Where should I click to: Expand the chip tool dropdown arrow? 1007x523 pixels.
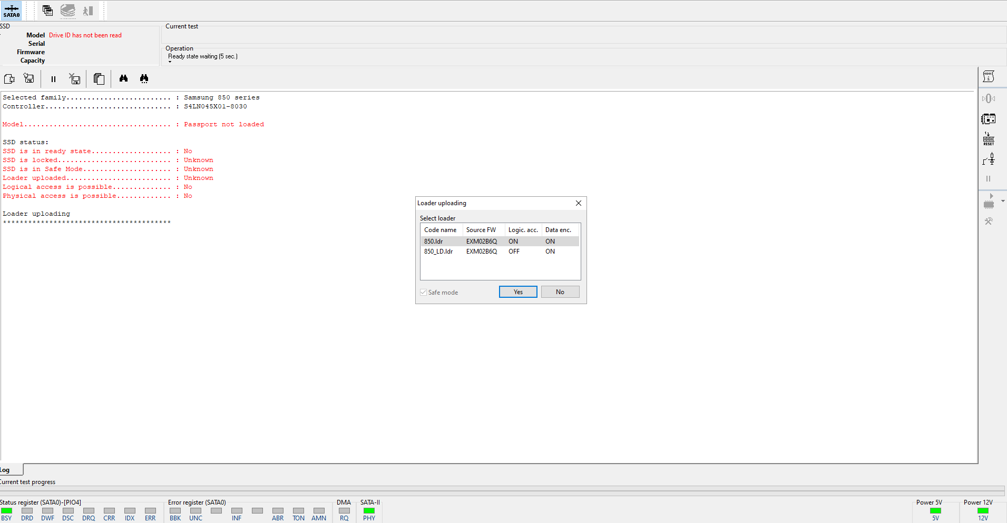[1003, 201]
